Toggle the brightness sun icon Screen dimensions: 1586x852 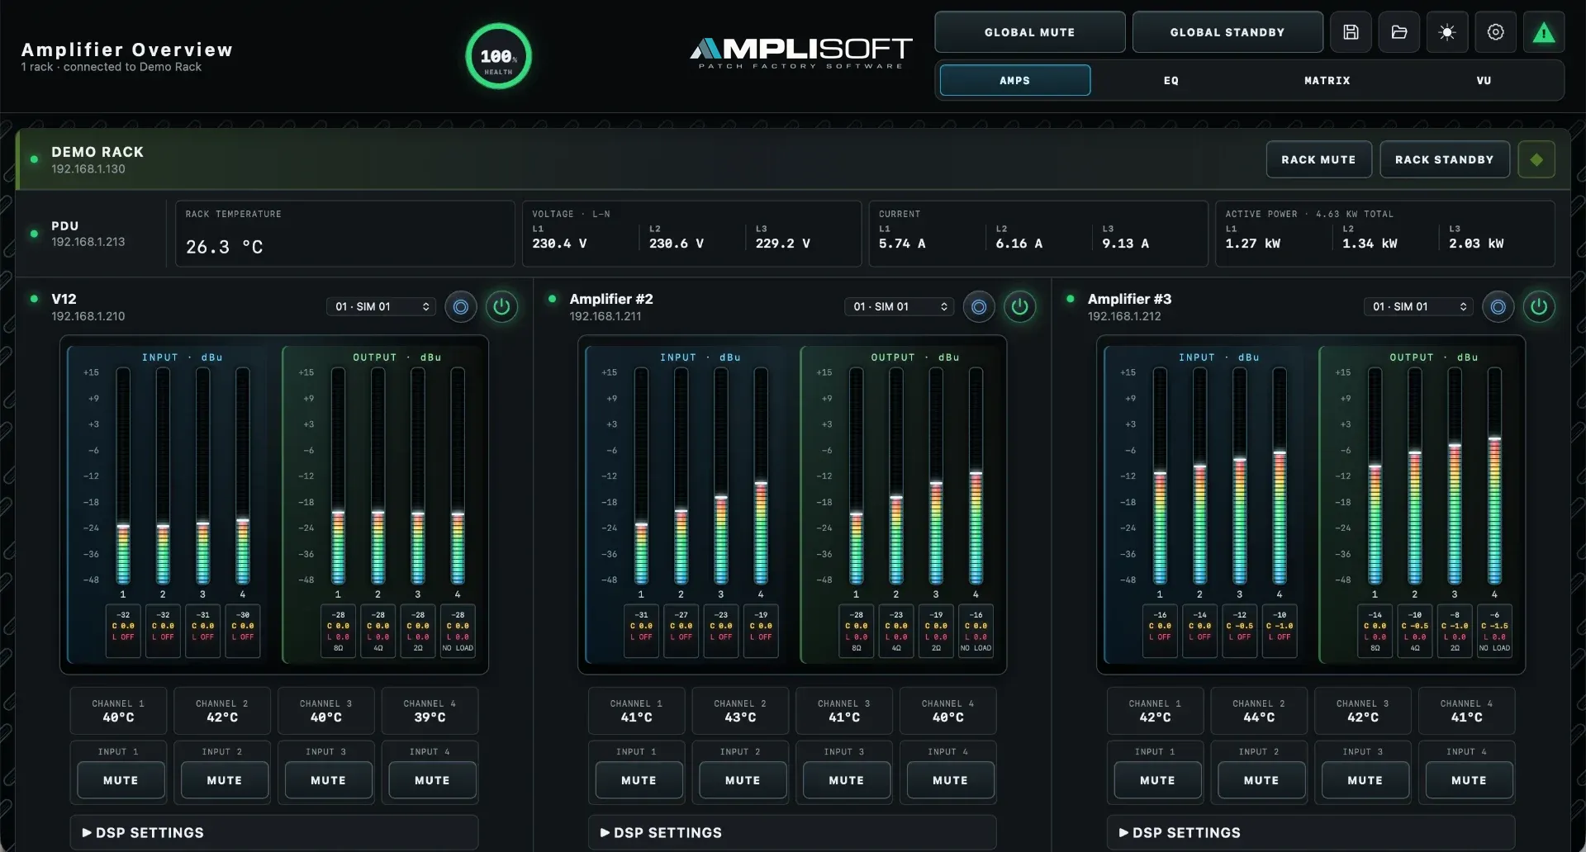(1447, 32)
